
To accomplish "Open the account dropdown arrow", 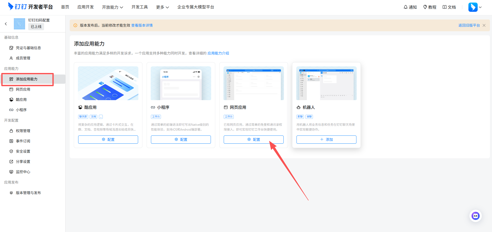I will click(x=480, y=7).
